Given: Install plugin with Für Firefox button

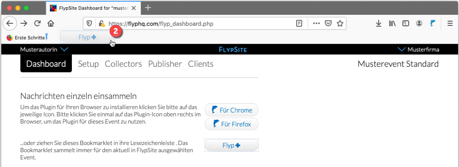Looking at the screenshot, I should 232,124.
